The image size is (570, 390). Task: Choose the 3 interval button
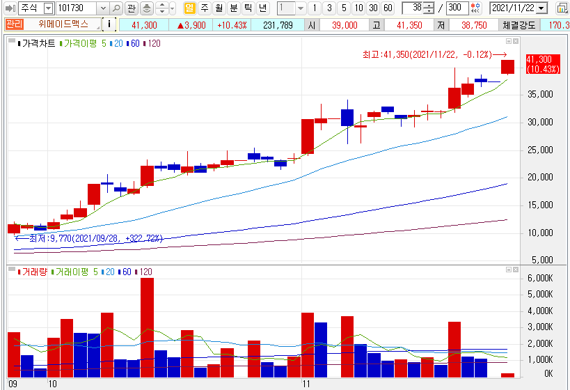329,8
